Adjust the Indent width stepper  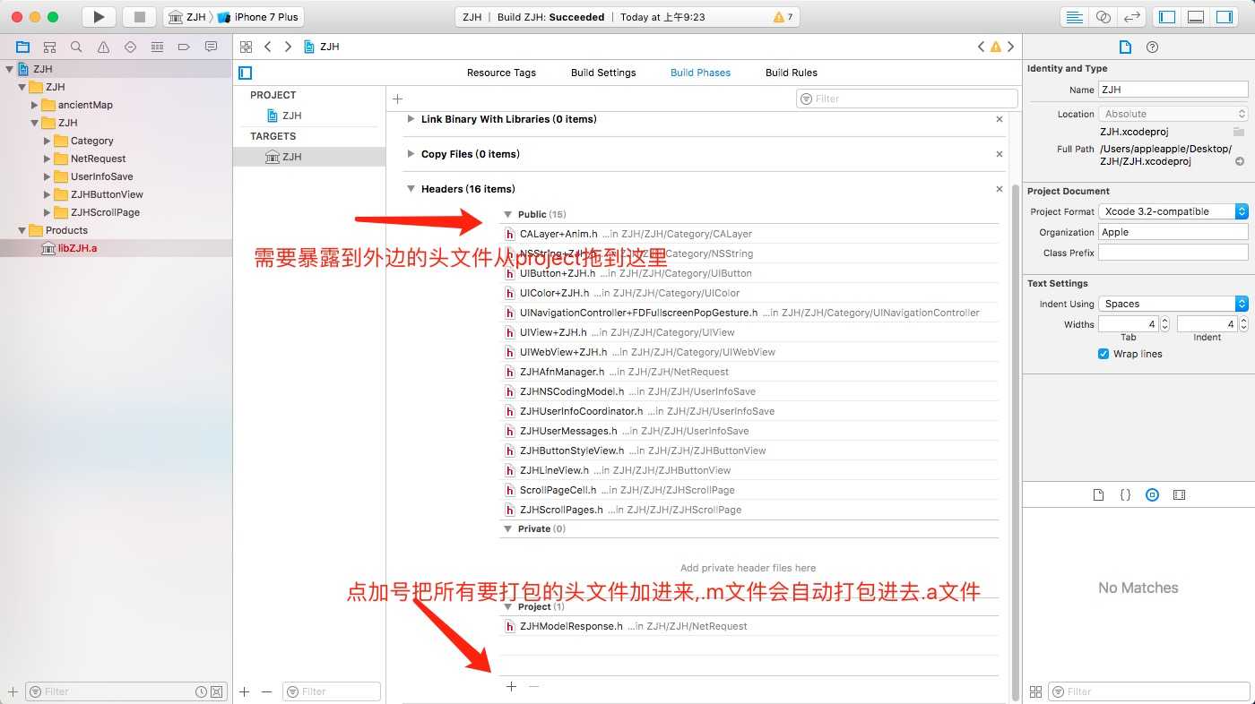point(1243,324)
